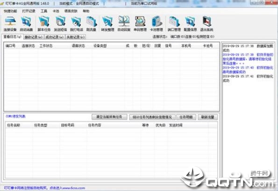The height and width of the screenshot is (191, 278).
Task: Open the 卡池管理 card pool management icon
Action: point(157,24)
